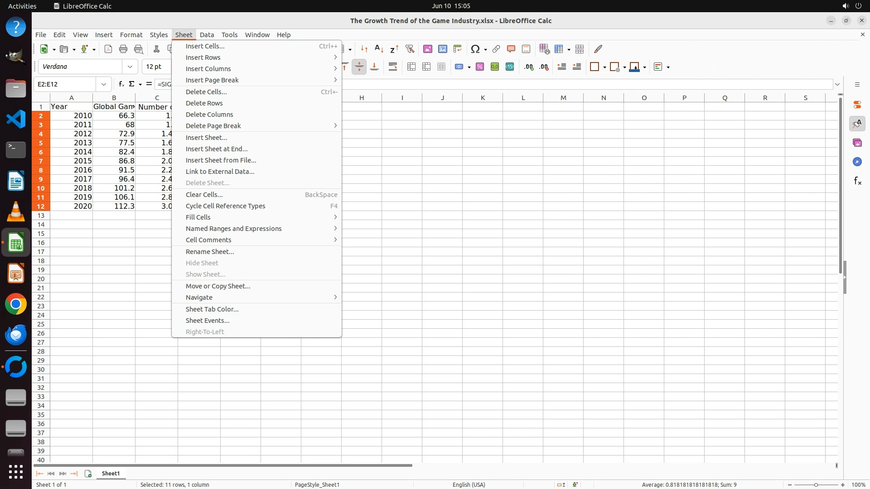Click the Insert Comment icon
The height and width of the screenshot is (489, 870).
tap(511, 49)
